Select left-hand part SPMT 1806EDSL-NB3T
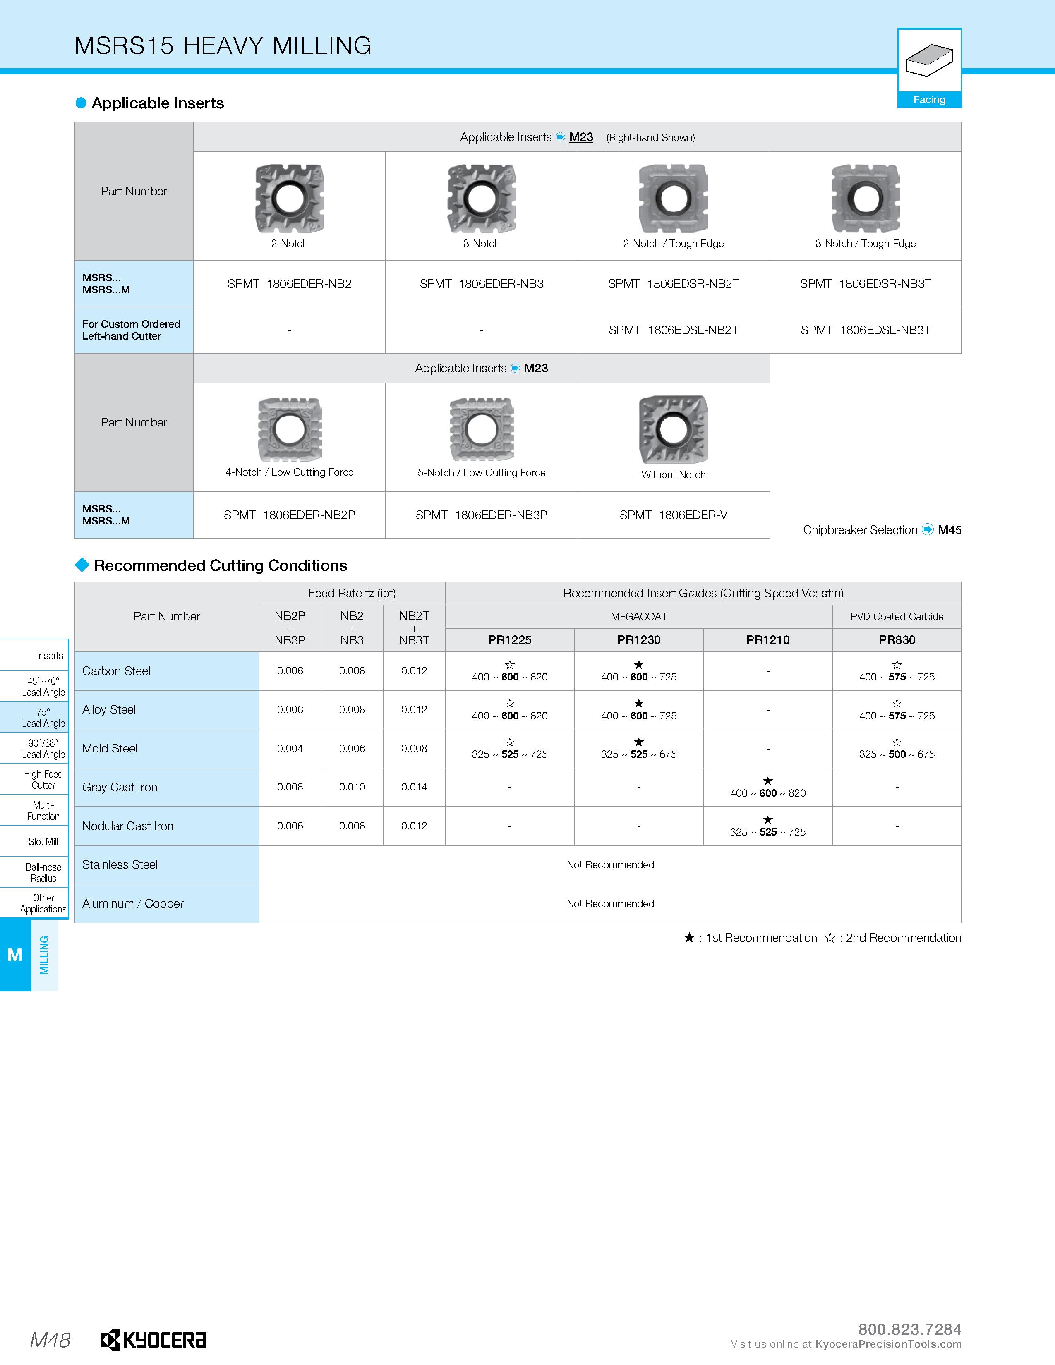Viewport: 1055px width, 1365px height. click(x=865, y=330)
